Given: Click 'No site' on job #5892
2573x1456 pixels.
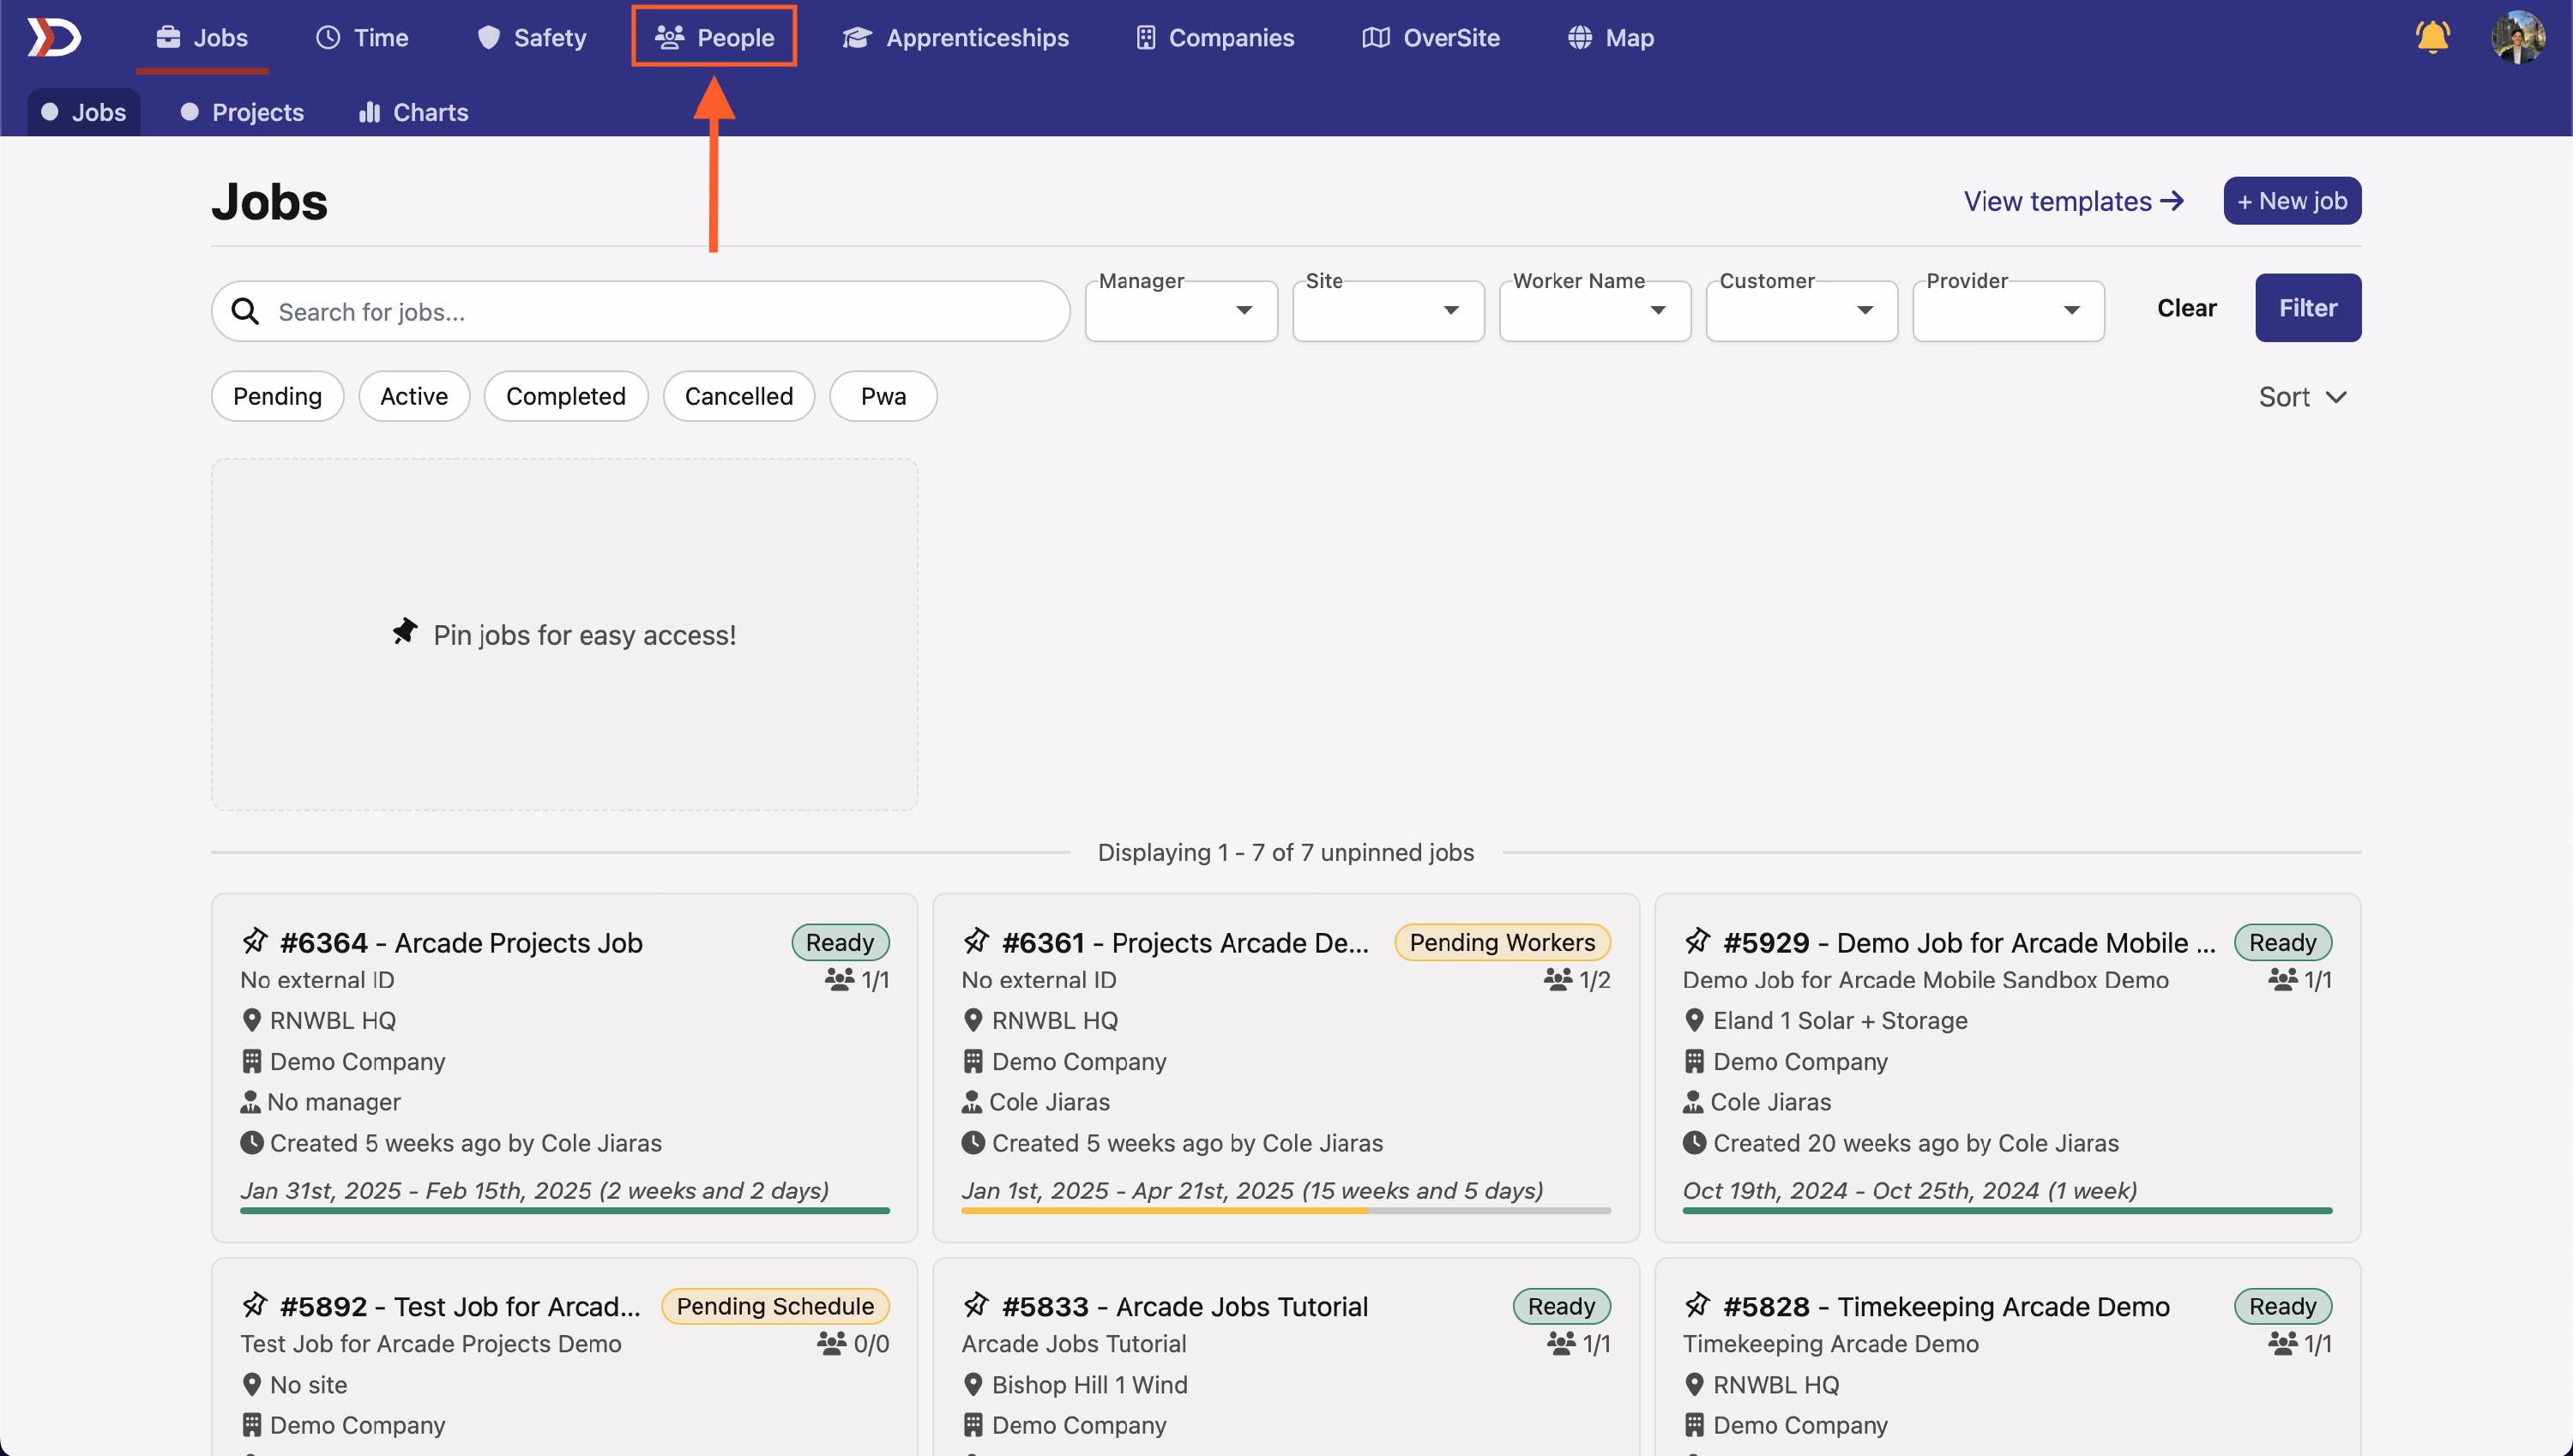Looking at the screenshot, I should coord(309,1384).
